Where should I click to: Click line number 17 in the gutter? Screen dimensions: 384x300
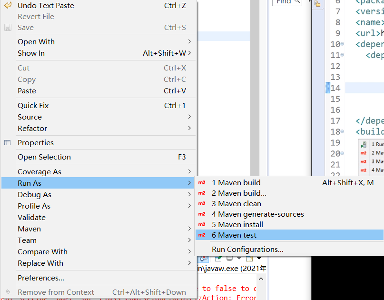(x=335, y=120)
